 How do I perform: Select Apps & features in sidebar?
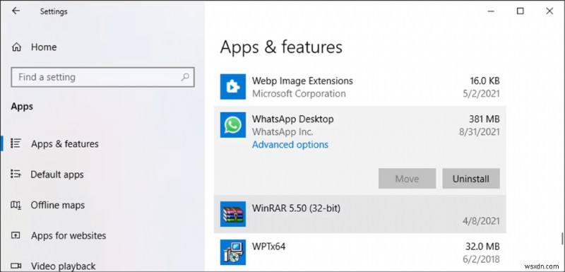[65, 143]
